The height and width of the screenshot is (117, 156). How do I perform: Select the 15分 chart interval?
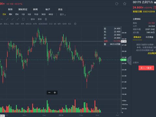coord(36,14)
